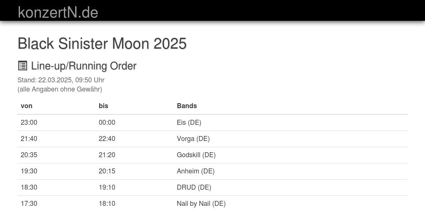Click the 'Stand: 22.03.2025, 09:50 Uhr' text
Screen dimensions: 425x220
pos(61,80)
